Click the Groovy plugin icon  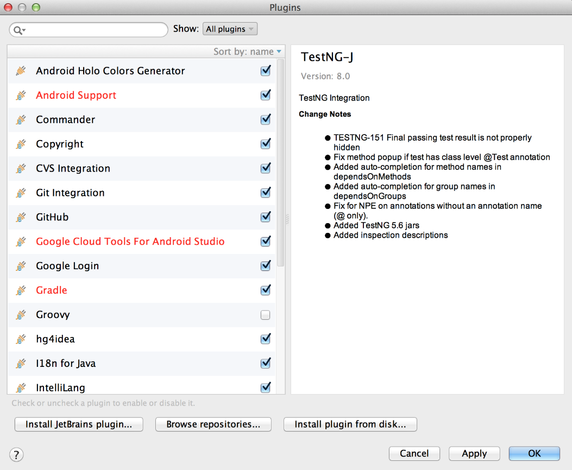coord(21,315)
